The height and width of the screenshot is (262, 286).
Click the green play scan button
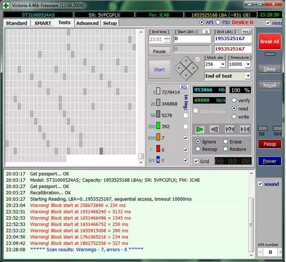(x=199, y=129)
